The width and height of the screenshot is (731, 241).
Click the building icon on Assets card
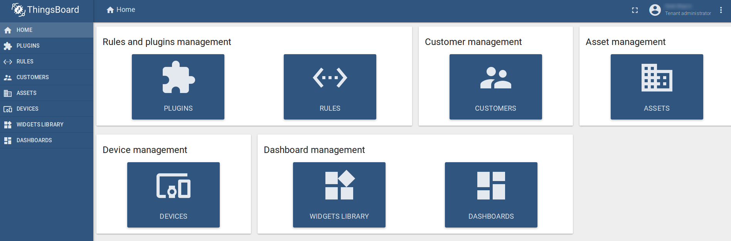coord(657,78)
